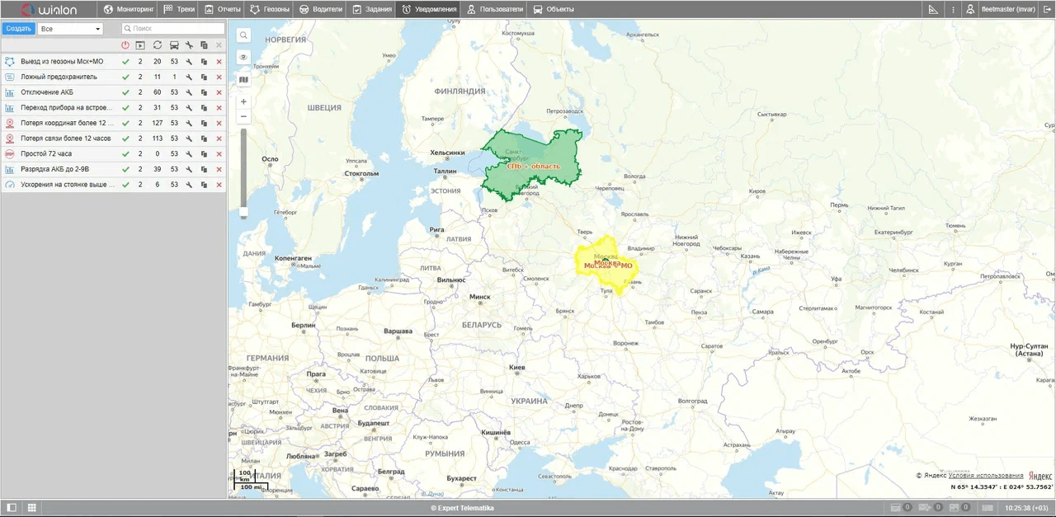Open Яндекс Условия использования link
The width and height of the screenshot is (1056, 517).
point(986,476)
